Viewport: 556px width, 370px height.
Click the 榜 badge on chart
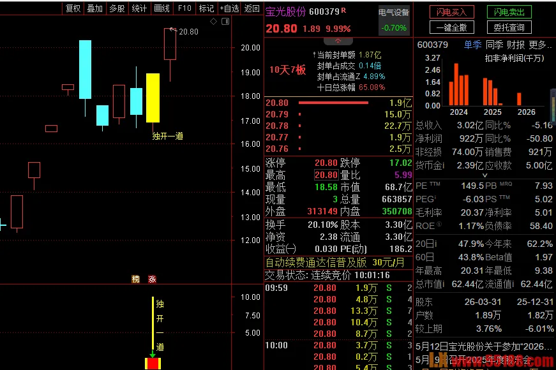(135, 279)
